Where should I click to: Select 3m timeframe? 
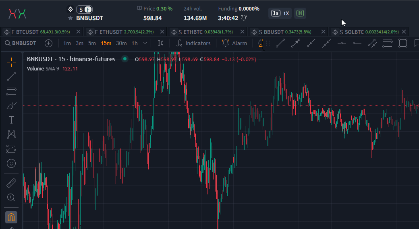(79, 43)
